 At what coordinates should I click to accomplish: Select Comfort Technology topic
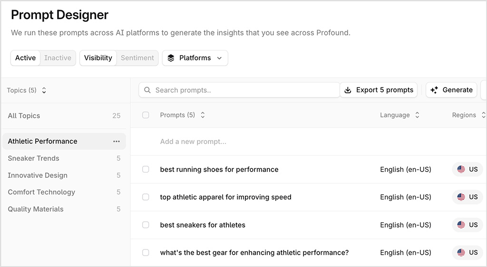tap(64, 192)
